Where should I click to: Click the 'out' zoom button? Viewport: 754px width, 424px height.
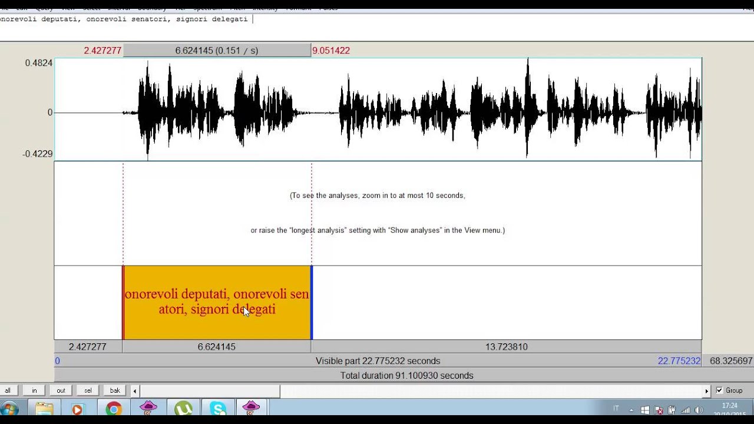(61, 390)
